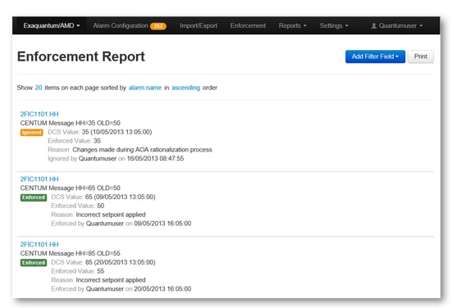Select the Enforced Value 35 line

click(74, 141)
